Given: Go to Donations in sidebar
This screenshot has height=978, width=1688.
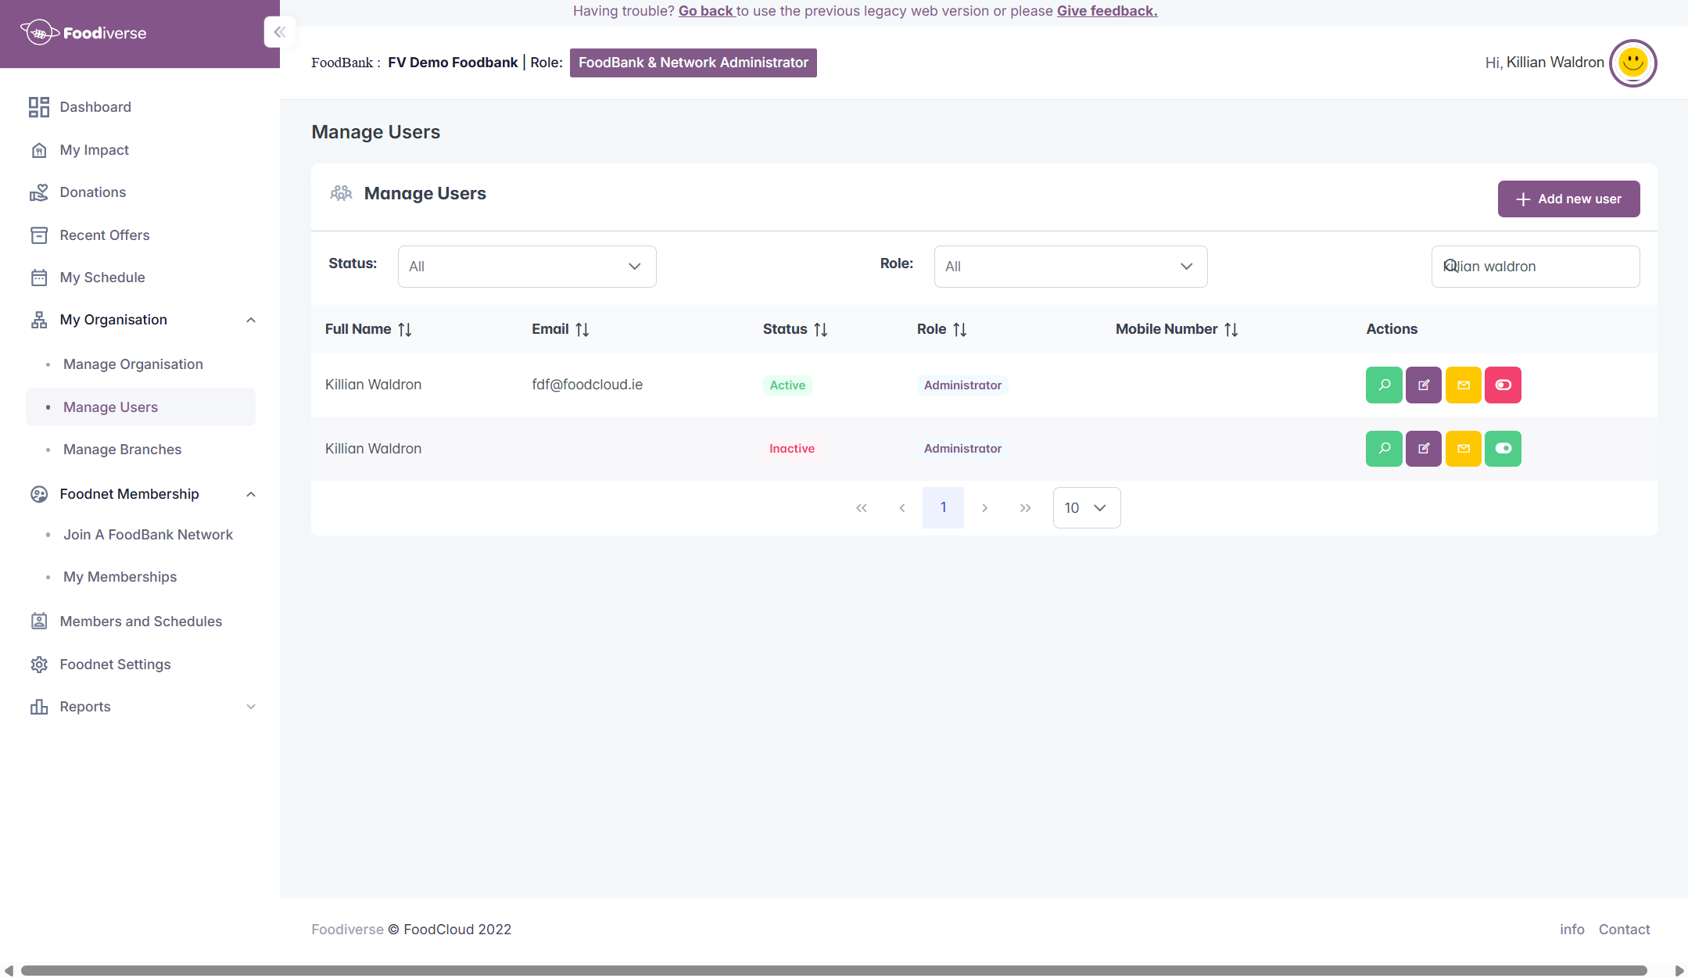Looking at the screenshot, I should click(92, 192).
